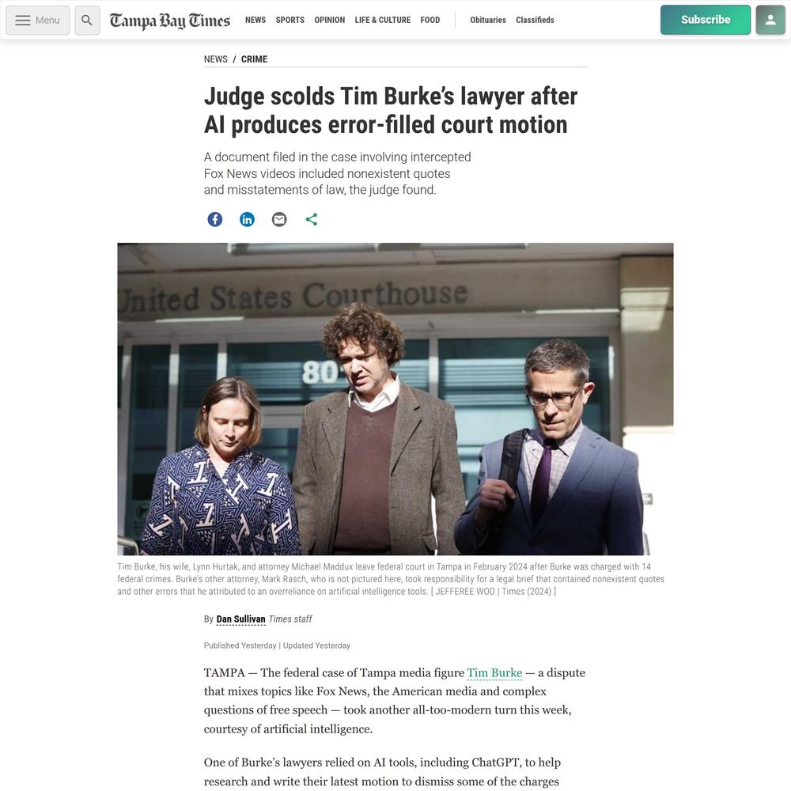This screenshot has height=791, width=791.
Task: Open the NEWS navigation section
Action: (255, 21)
